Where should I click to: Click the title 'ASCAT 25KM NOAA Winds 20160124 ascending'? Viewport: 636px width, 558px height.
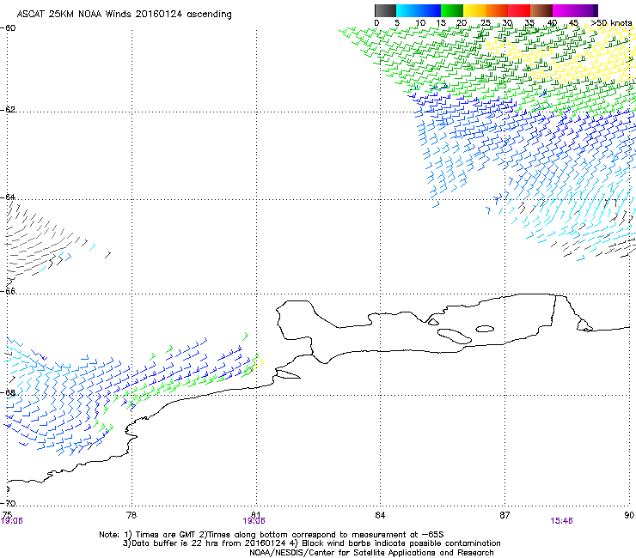124,15
